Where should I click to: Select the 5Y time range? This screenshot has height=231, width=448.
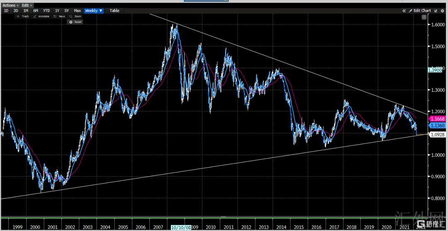point(67,10)
